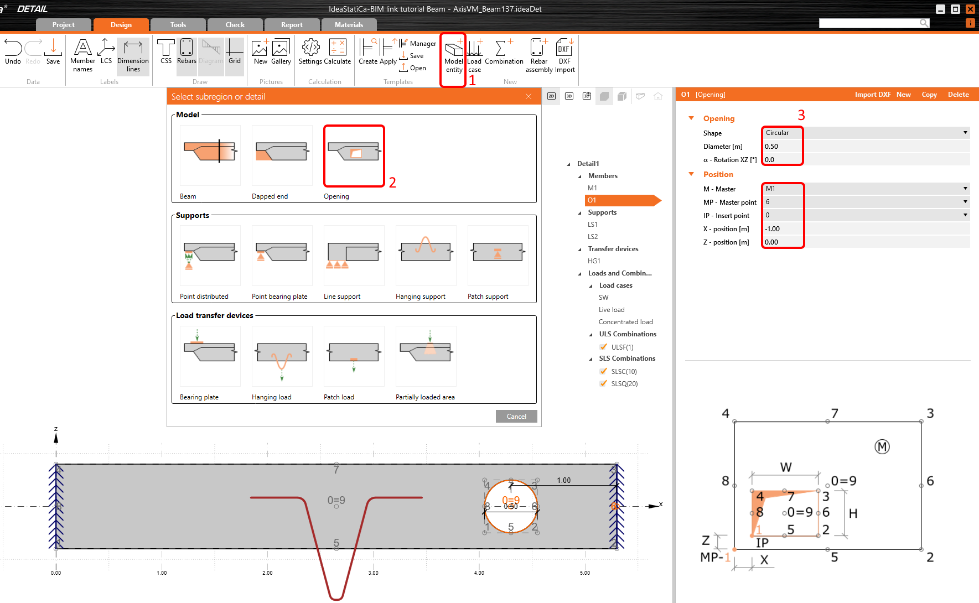Toggle Dimension lines labels
Screen dimensions: 979x603
pos(133,55)
